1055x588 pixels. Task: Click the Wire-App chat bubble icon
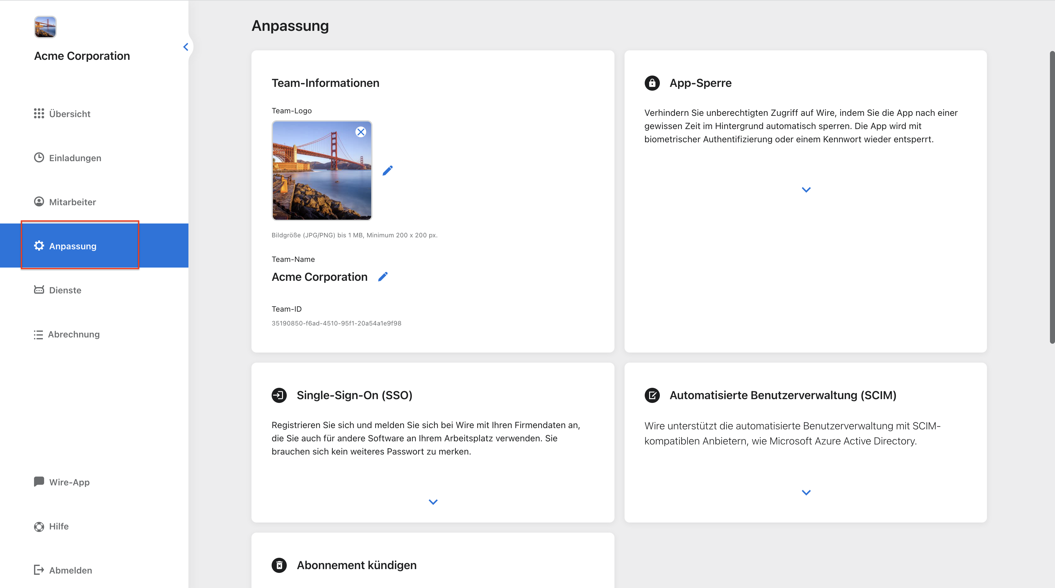[39, 482]
